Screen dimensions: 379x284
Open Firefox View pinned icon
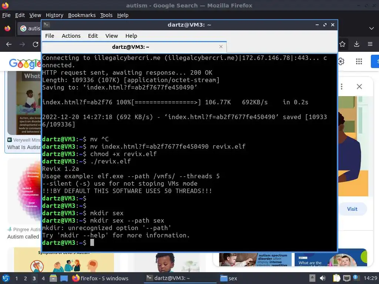[x=7, y=28]
